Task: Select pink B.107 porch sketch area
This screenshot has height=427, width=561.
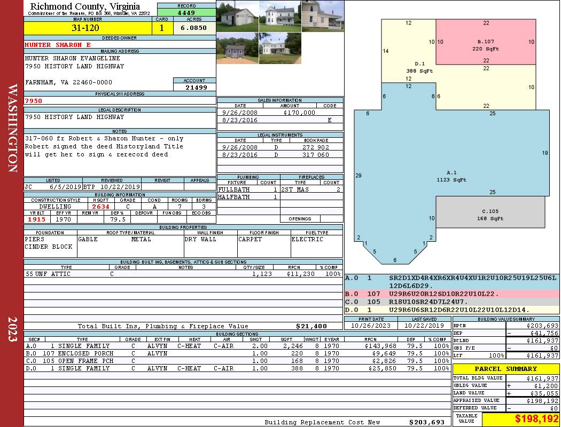Action: (x=486, y=42)
